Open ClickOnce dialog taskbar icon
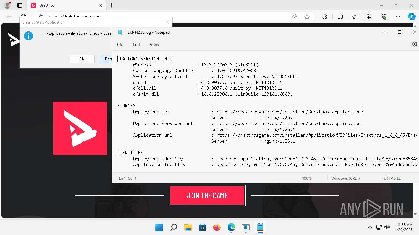Viewport: 419px width, 235px height. tap(246, 227)
